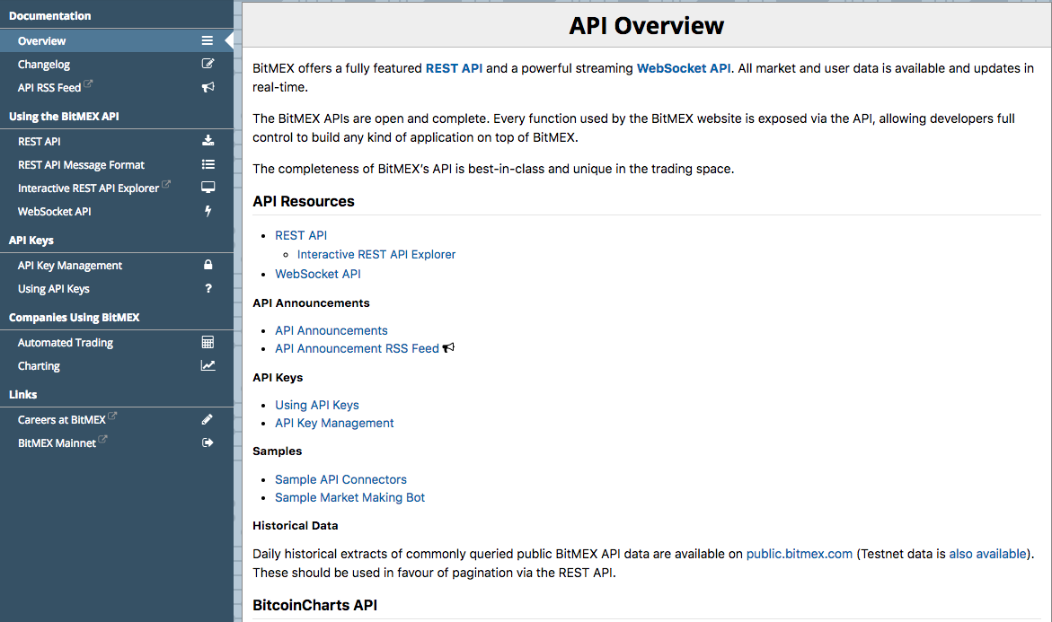Viewport: 1052px width, 622px height.
Task: Click the API Keys sidebar heading
Action: click(31, 240)
